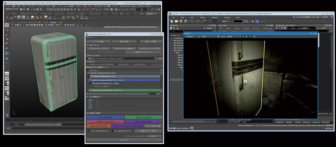Check sm0329_Refrigerator01A__AST row checkbox
336x147 pixels.
click(x=88, y=76)
